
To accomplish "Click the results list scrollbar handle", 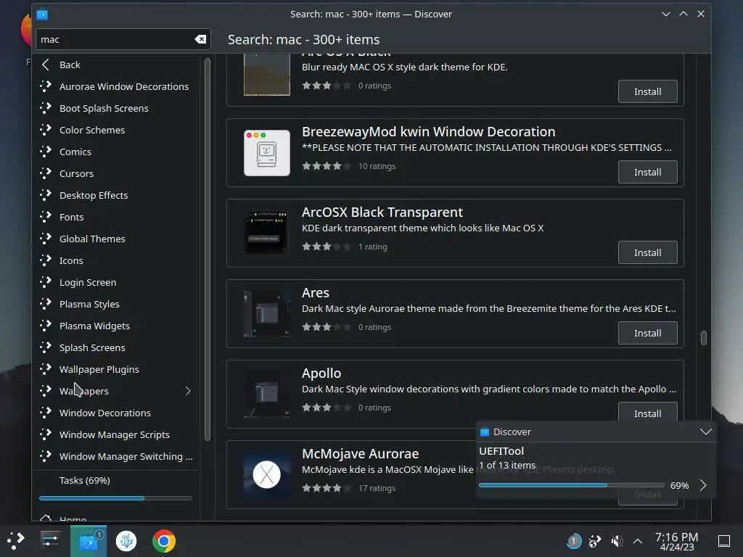I will pos(703,338).
